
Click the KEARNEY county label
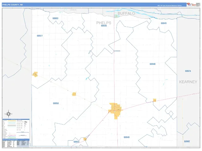tap(188, 82)
